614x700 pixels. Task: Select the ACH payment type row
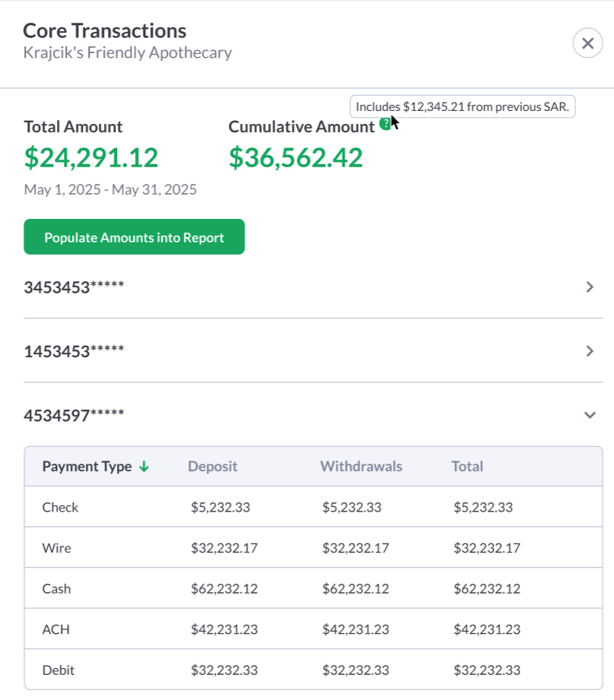coord(56,629)
